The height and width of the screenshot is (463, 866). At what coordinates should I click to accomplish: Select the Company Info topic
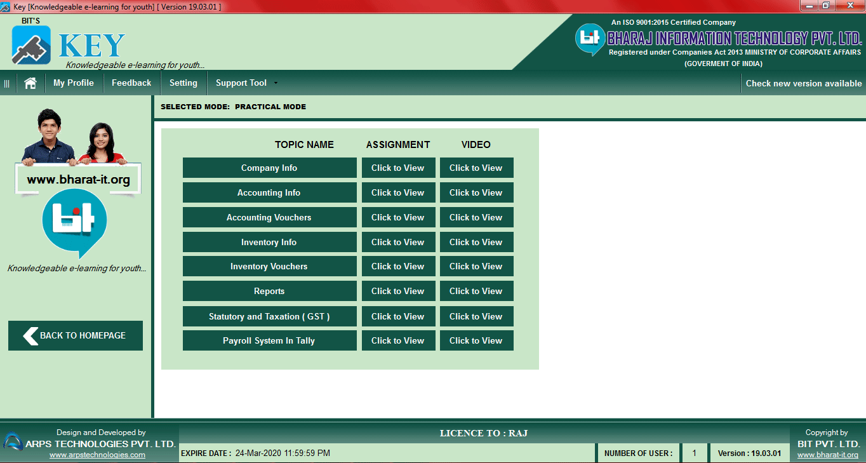tap(270, 168)
